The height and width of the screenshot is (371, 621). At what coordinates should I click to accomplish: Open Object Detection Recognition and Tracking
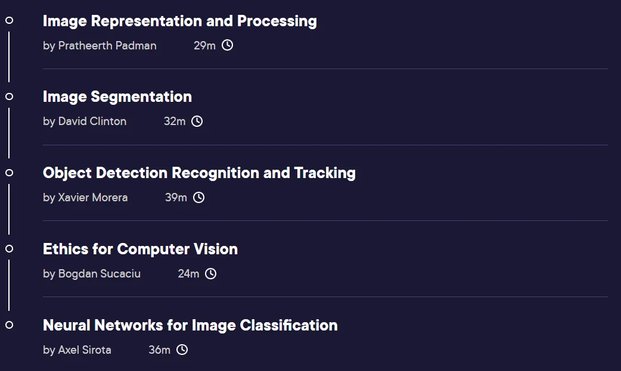199,173
